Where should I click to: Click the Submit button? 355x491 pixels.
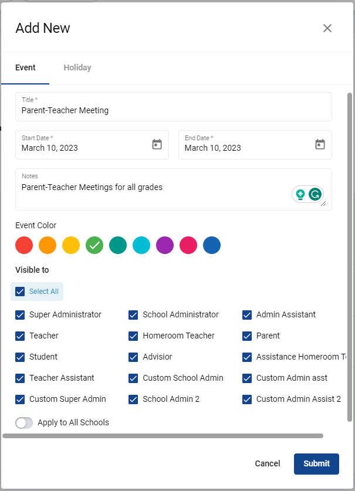point(316,463)
